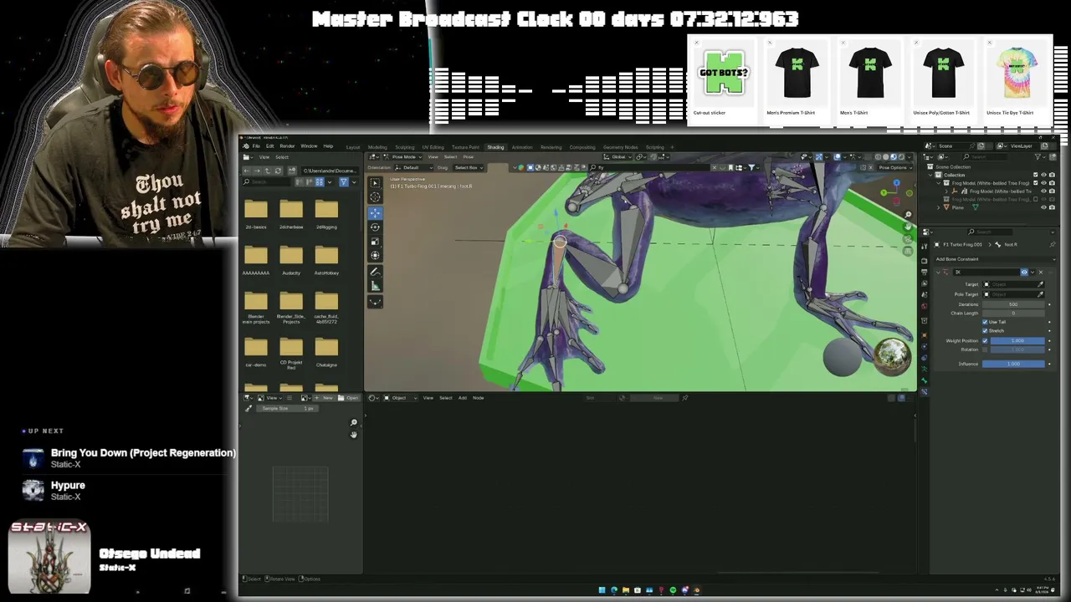Screen dimensions: 1071x602
Task: Open the Window menu
Action: [309, 146]
